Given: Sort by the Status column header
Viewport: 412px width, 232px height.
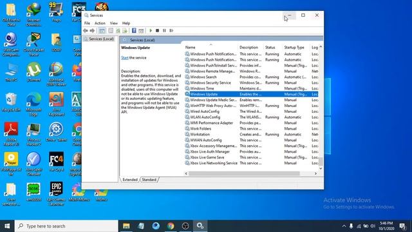Looking at the screenshot, I should [273, 47].
